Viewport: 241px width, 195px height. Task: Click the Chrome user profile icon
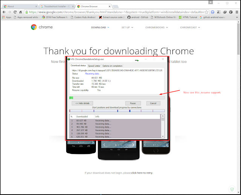(x=210, y=3)
